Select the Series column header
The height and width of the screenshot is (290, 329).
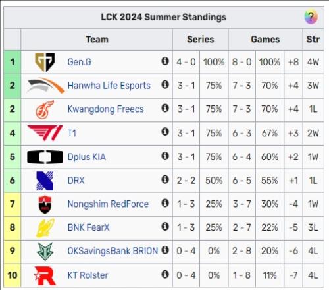200,40
